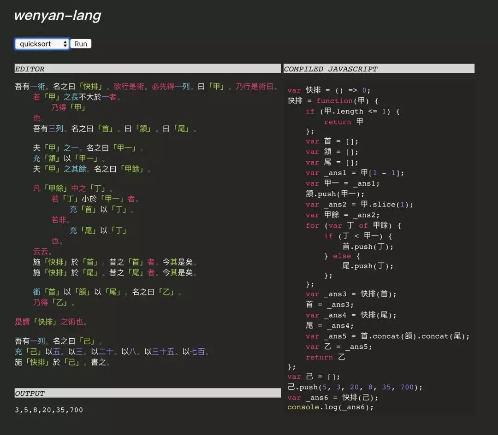The height and width of the screenshot is (435, 498).
Task: Click editor line 乃得「乙」
Action: [x=53, y=302]
